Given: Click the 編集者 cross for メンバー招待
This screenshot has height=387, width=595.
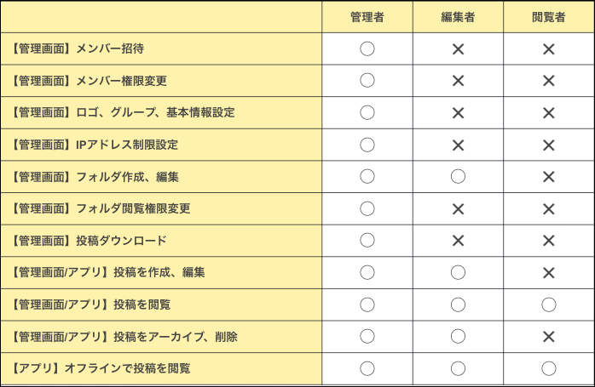Looking at the screenshot, I should 458,48.
